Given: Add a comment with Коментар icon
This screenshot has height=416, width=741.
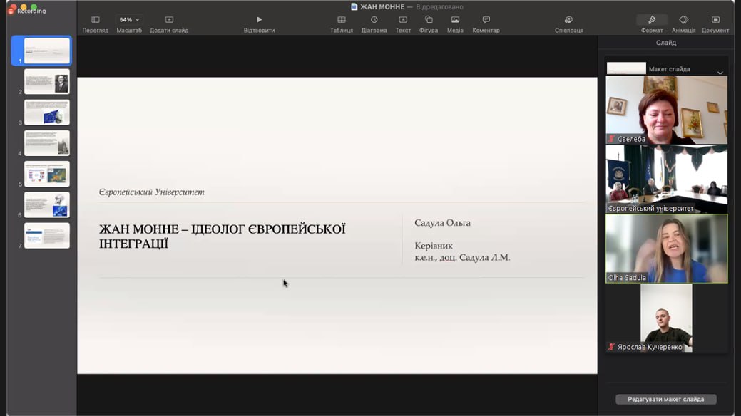Looking at the screenshot, I should pos(486,20).
